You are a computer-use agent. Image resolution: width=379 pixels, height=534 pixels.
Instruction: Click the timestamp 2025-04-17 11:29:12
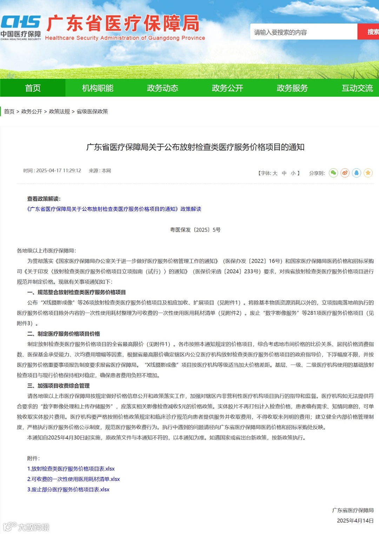[x=59, y=171]
